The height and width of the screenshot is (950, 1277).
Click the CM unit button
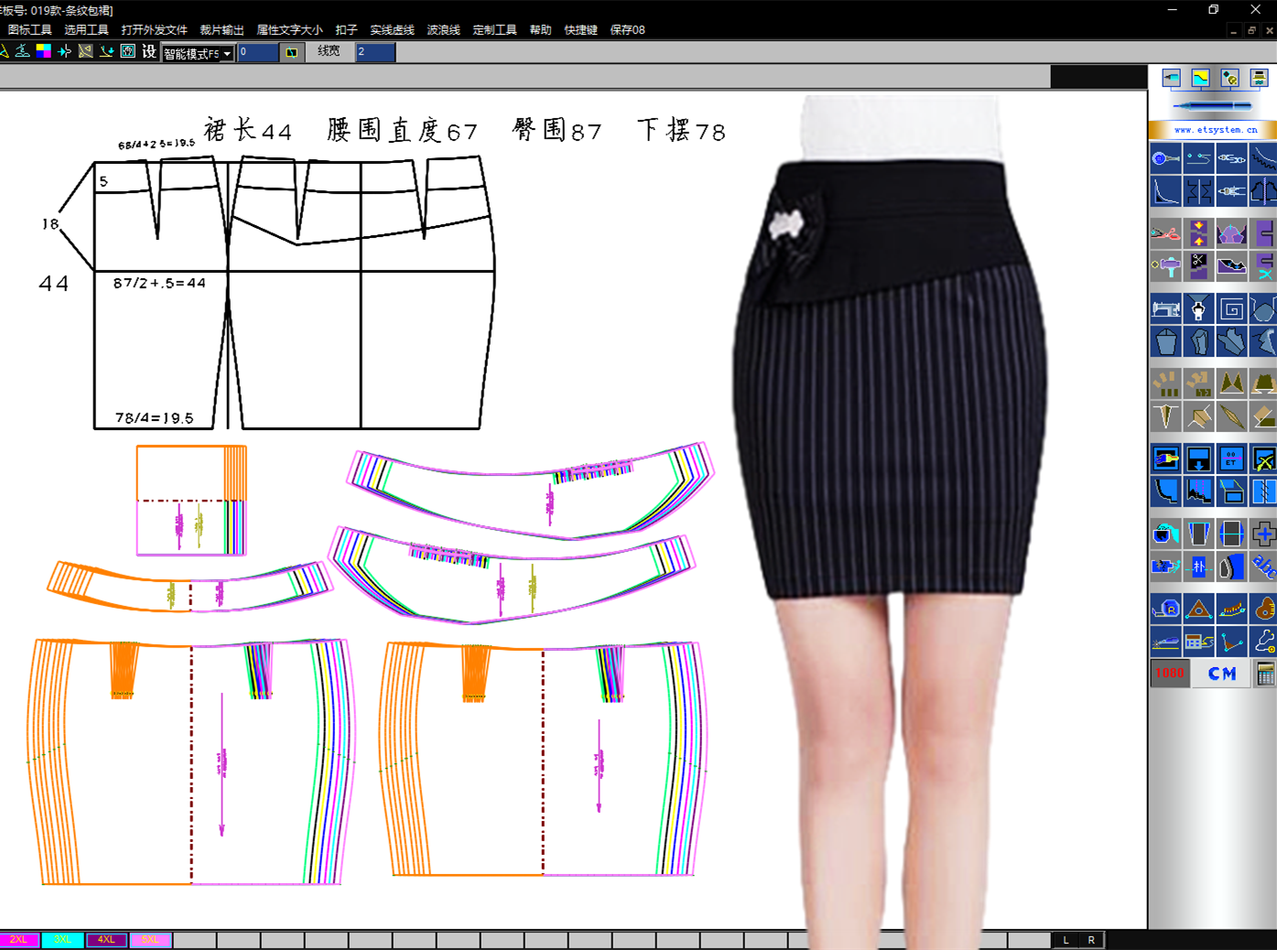[x=1222, y=674]
